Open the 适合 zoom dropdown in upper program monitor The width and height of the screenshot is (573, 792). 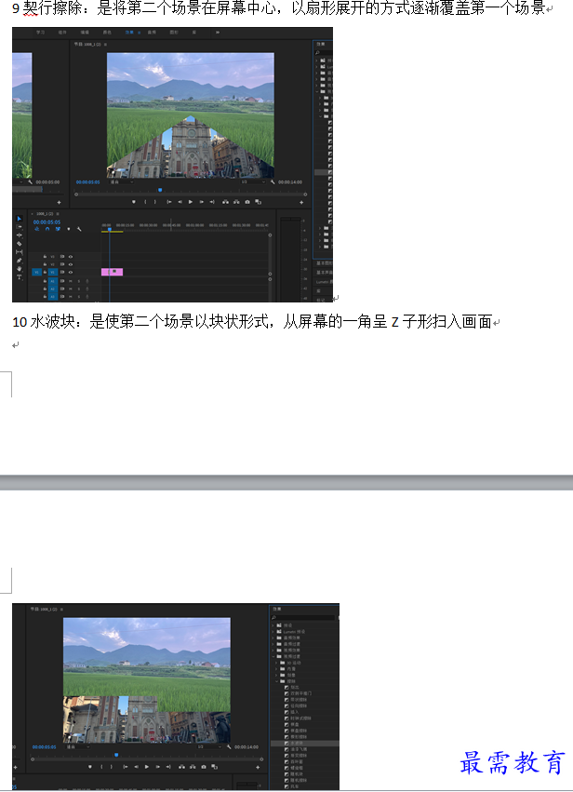tap(121, 181)
